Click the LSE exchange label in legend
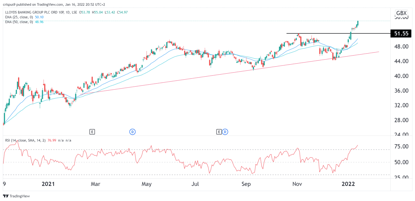This screenshot has height=201, width=415. [74, 12]
